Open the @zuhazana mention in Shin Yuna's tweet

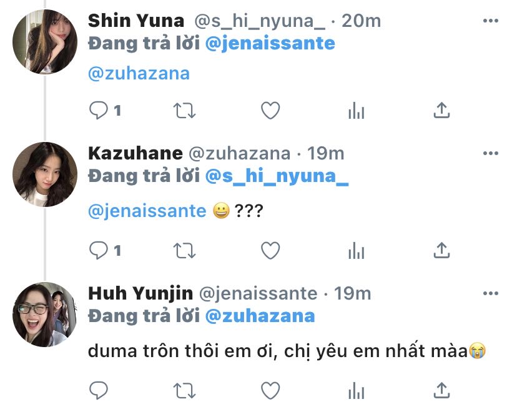139,73
